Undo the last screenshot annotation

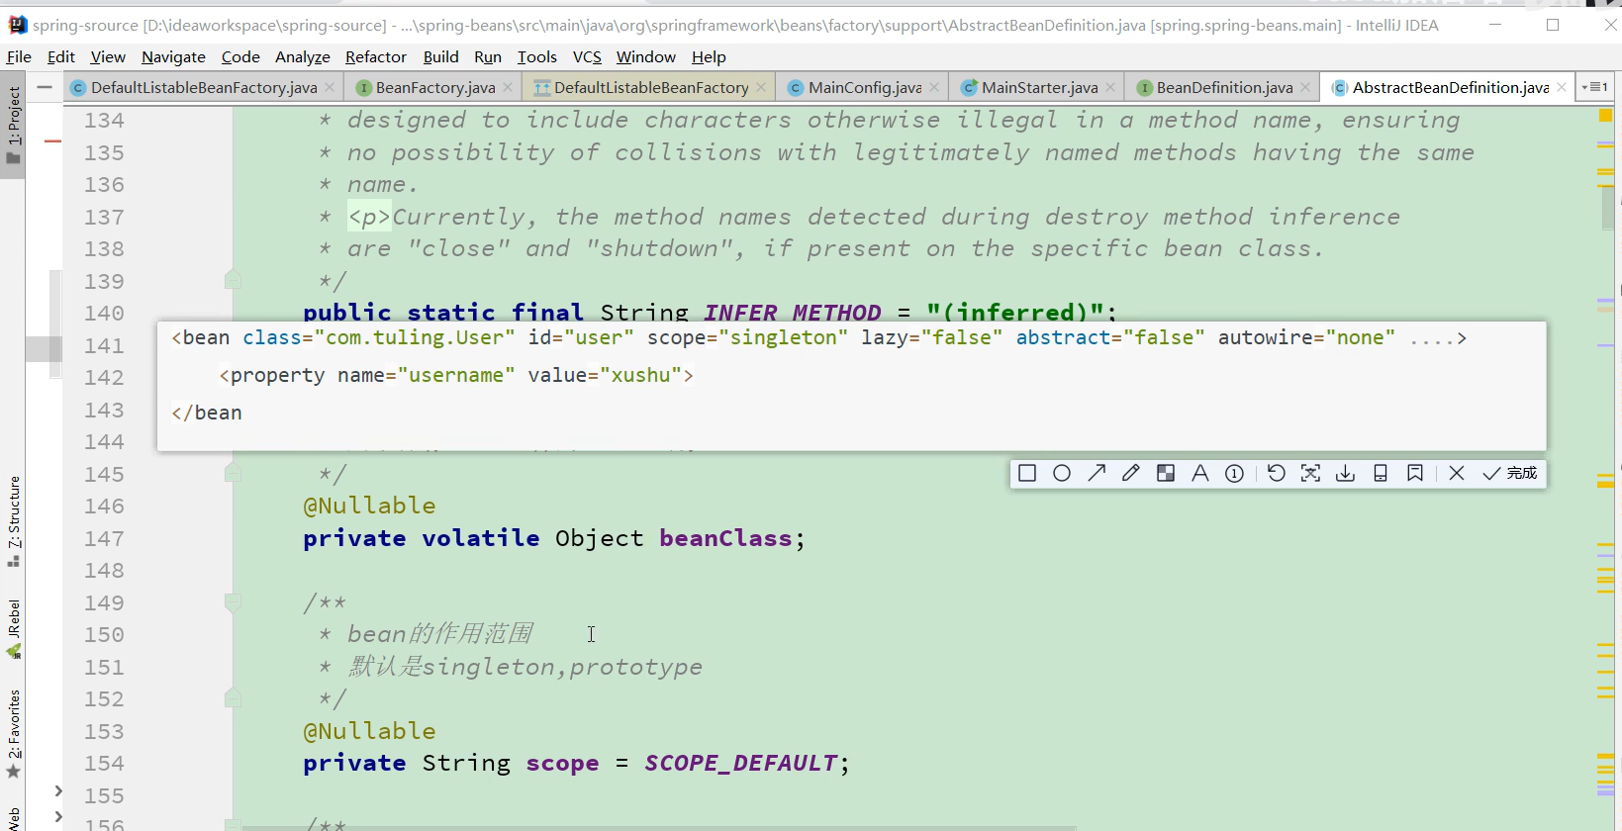pyautogui.click(x=1277, y=474)
